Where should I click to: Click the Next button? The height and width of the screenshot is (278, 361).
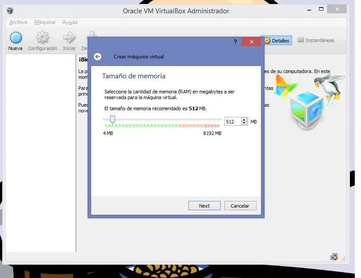point(204,206)
